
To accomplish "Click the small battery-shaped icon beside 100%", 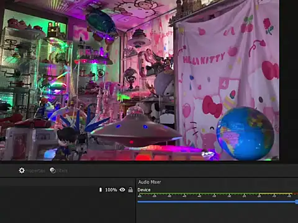I will 101,190.
